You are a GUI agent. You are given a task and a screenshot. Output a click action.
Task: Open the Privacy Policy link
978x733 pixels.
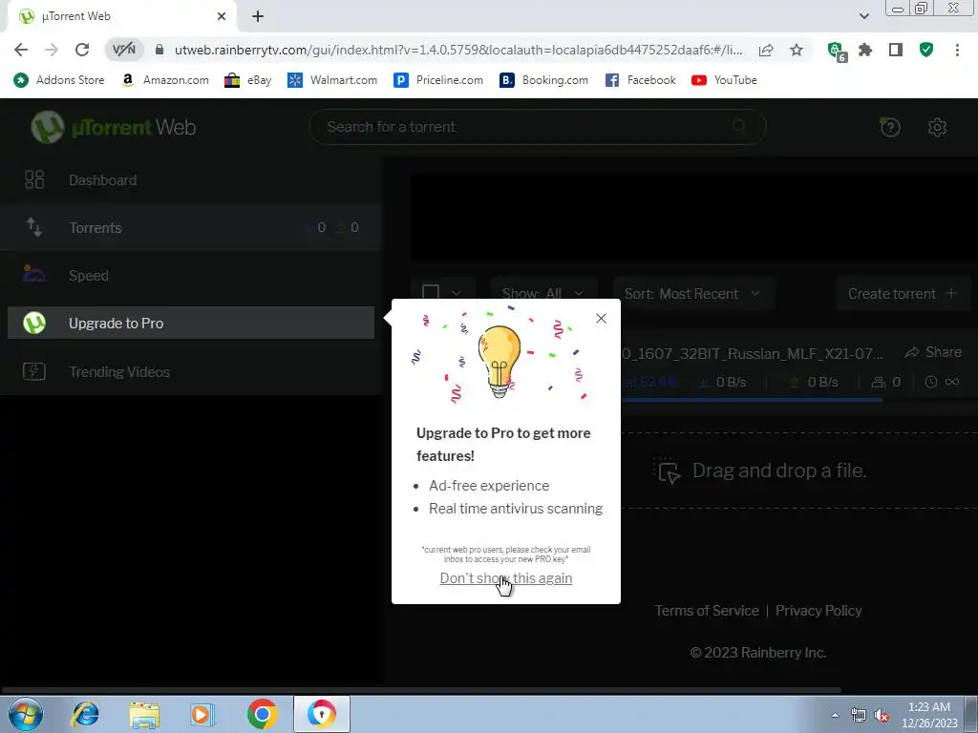tap(819, 611)
